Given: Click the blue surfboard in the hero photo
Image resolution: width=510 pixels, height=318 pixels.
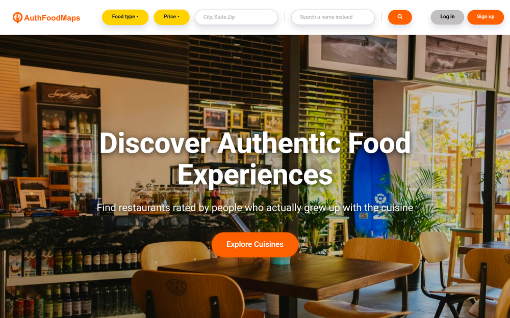Looking at the screenshot, I should click(x=371, y=191).
